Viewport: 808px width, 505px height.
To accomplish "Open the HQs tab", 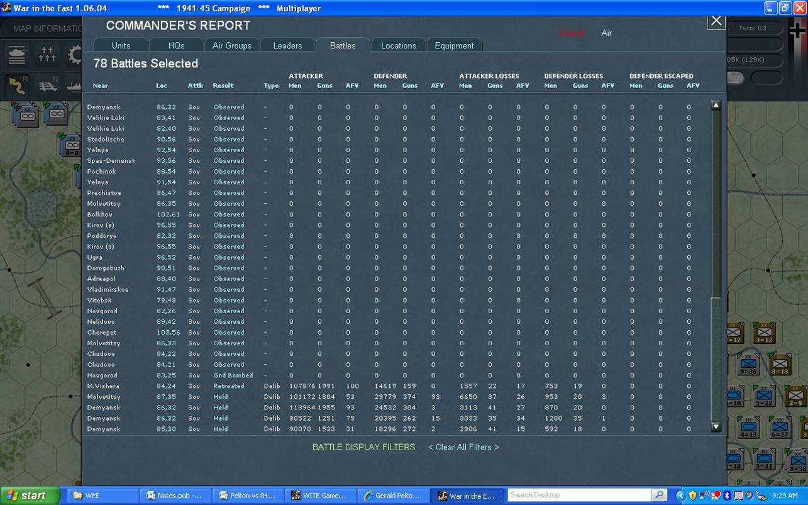I will click(176, 45).
